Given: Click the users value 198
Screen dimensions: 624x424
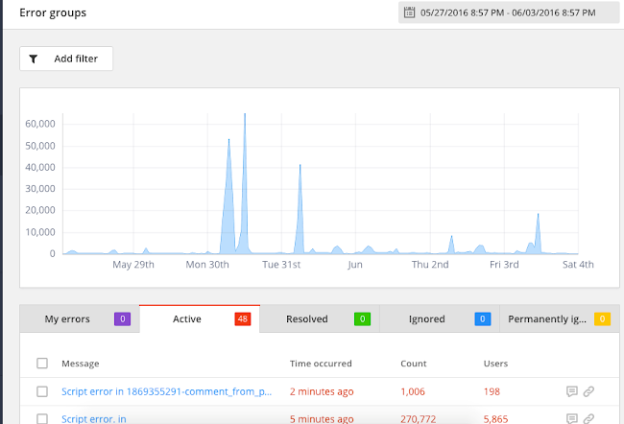Looking at the screenshot, I should coord(492,391).
